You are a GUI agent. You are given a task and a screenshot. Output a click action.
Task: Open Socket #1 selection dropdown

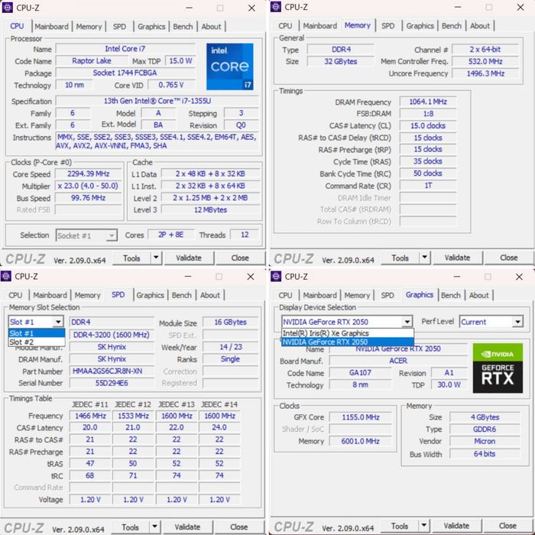86,235
